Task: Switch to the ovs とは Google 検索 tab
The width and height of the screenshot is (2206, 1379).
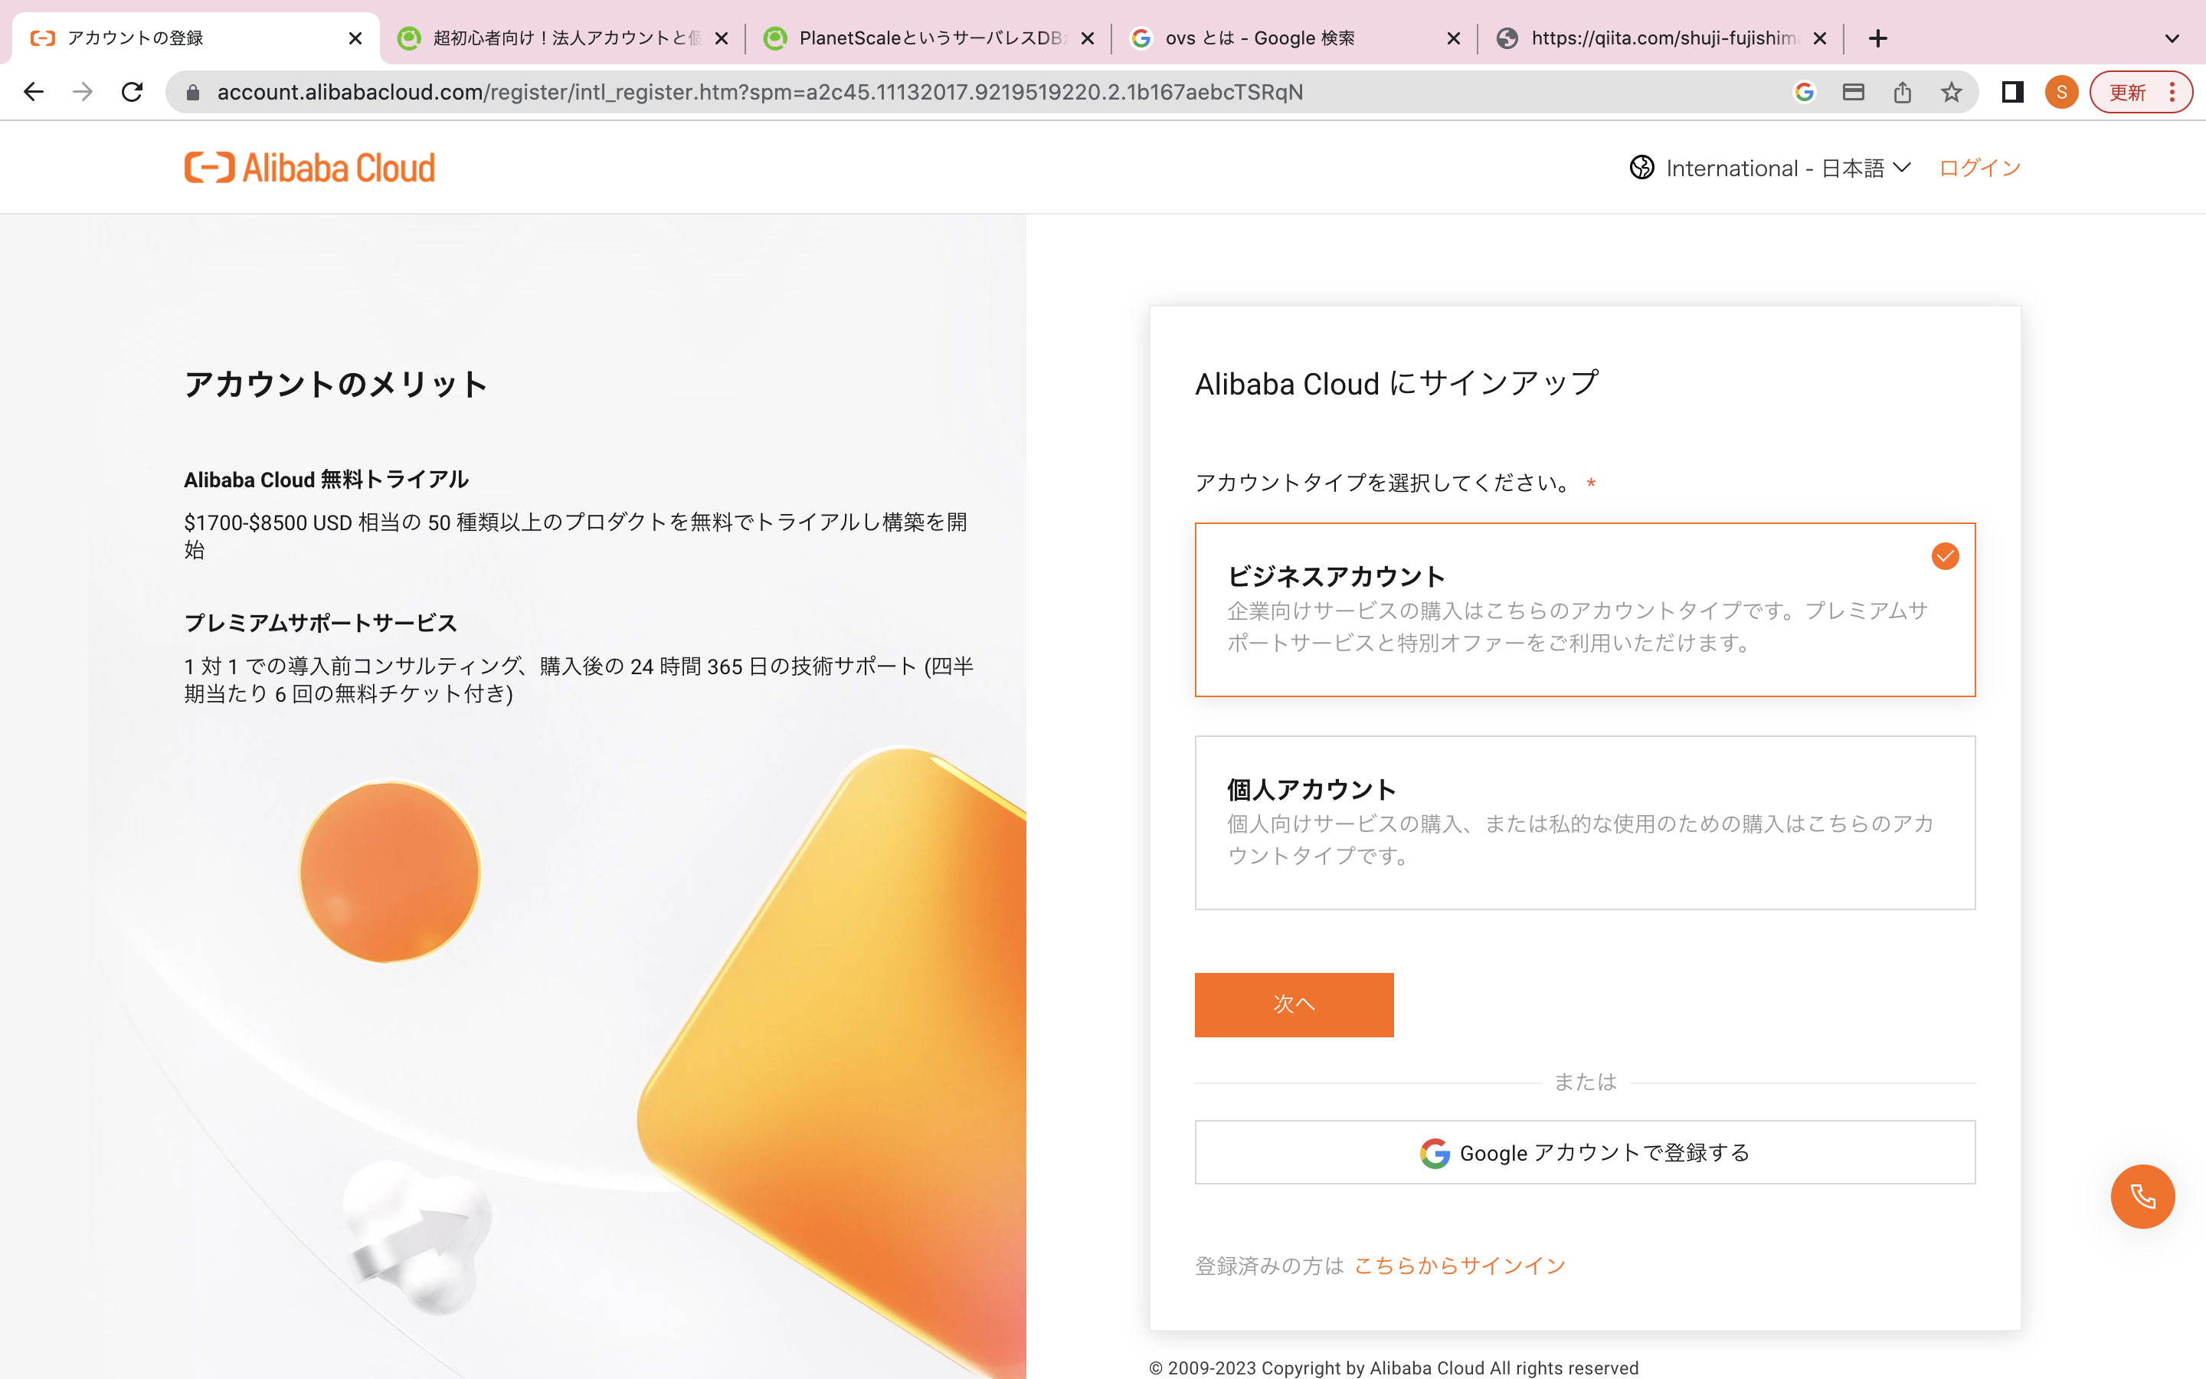Action: click(1294, 38)
